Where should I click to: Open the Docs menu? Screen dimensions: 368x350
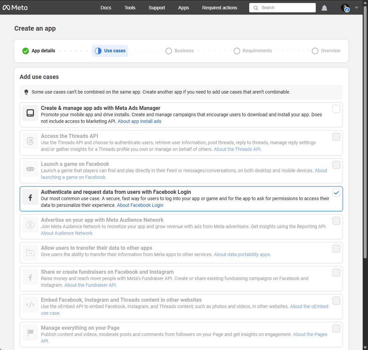tap(106, 8)
